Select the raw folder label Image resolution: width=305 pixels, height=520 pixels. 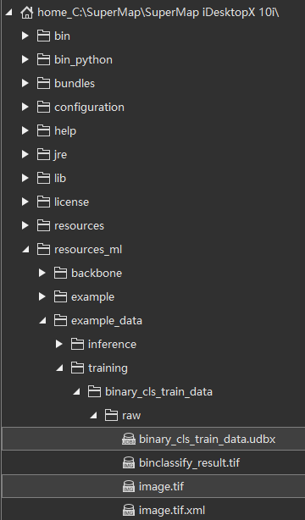pyautogui.click(x=131, y=416)
